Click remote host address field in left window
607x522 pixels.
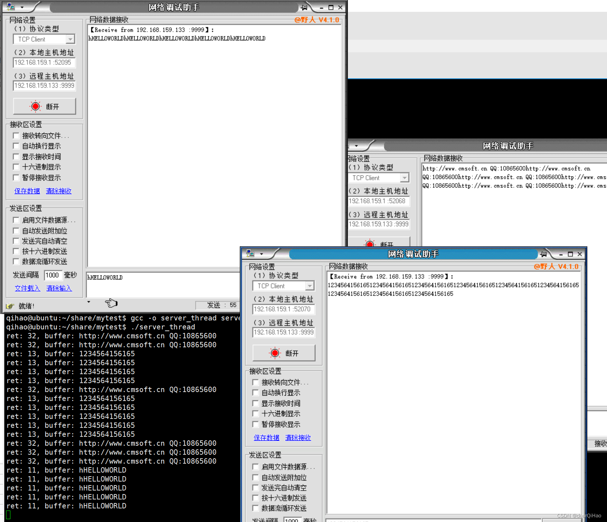pyautogui.click(x=44, y=86)
